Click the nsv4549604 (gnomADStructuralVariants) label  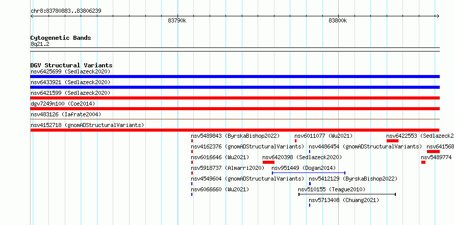click(x=247, y=179)
